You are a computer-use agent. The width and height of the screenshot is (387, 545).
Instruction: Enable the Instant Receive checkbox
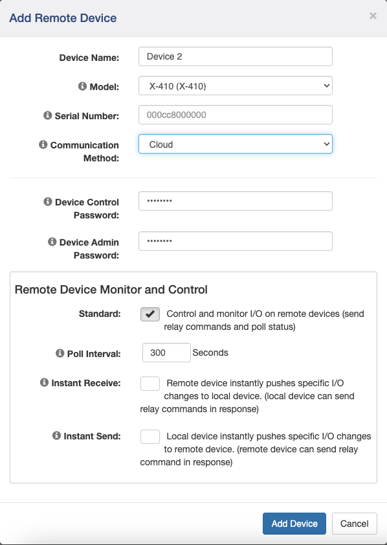pyautogui.click(x=149, y=383)
